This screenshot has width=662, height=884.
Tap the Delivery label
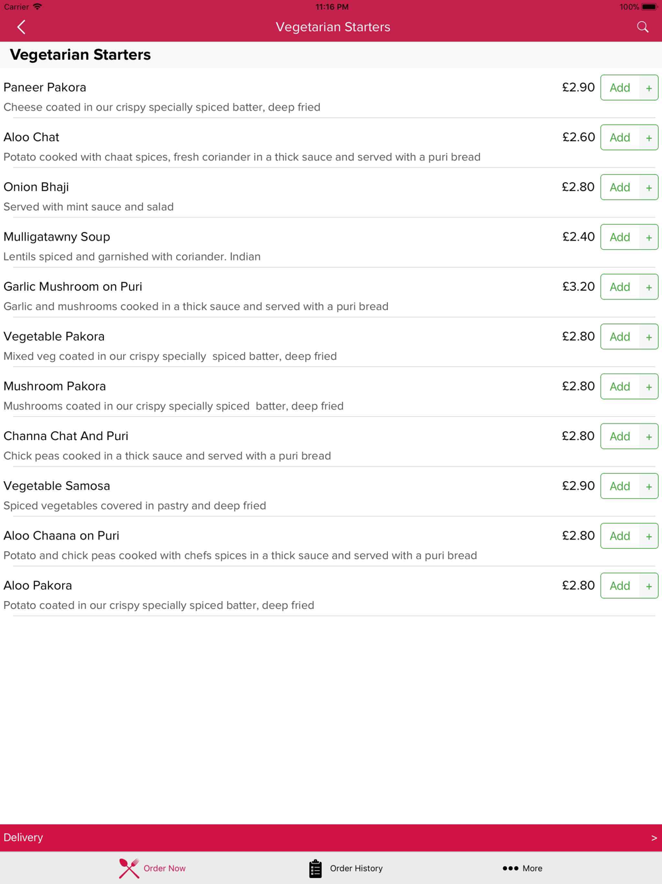23,838
